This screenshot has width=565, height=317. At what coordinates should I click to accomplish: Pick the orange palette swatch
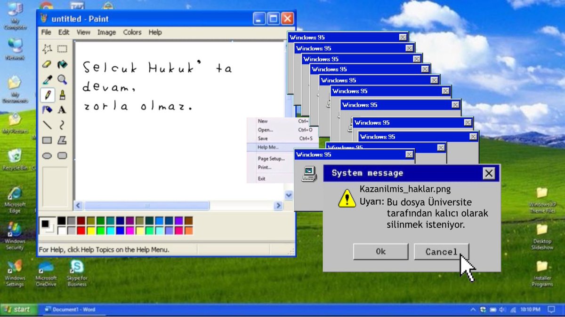coord(188,231)
